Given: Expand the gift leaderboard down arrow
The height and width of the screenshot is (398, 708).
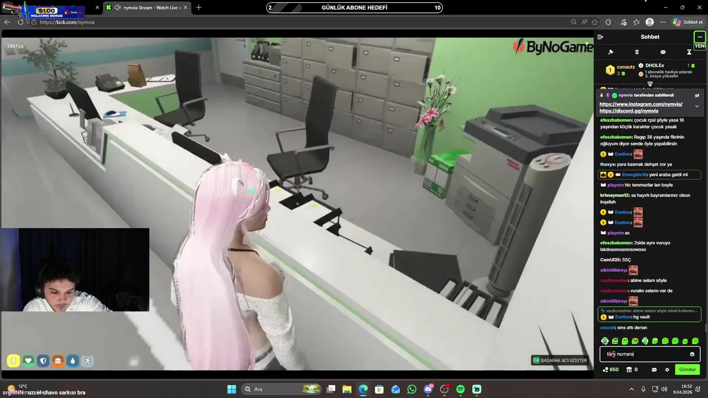Looking at the screenshot, I should coord(650,84).
